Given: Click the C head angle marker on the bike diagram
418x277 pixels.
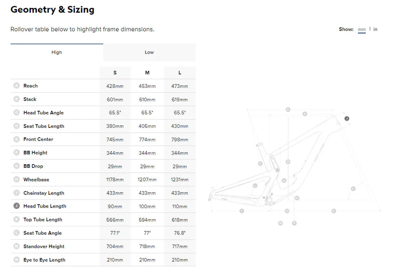Looking at the screenshot, I should [x=353, y=188].
